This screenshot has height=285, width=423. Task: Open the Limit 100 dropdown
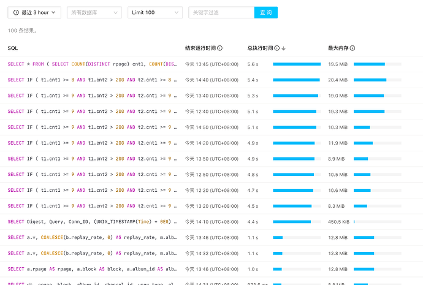154,12
